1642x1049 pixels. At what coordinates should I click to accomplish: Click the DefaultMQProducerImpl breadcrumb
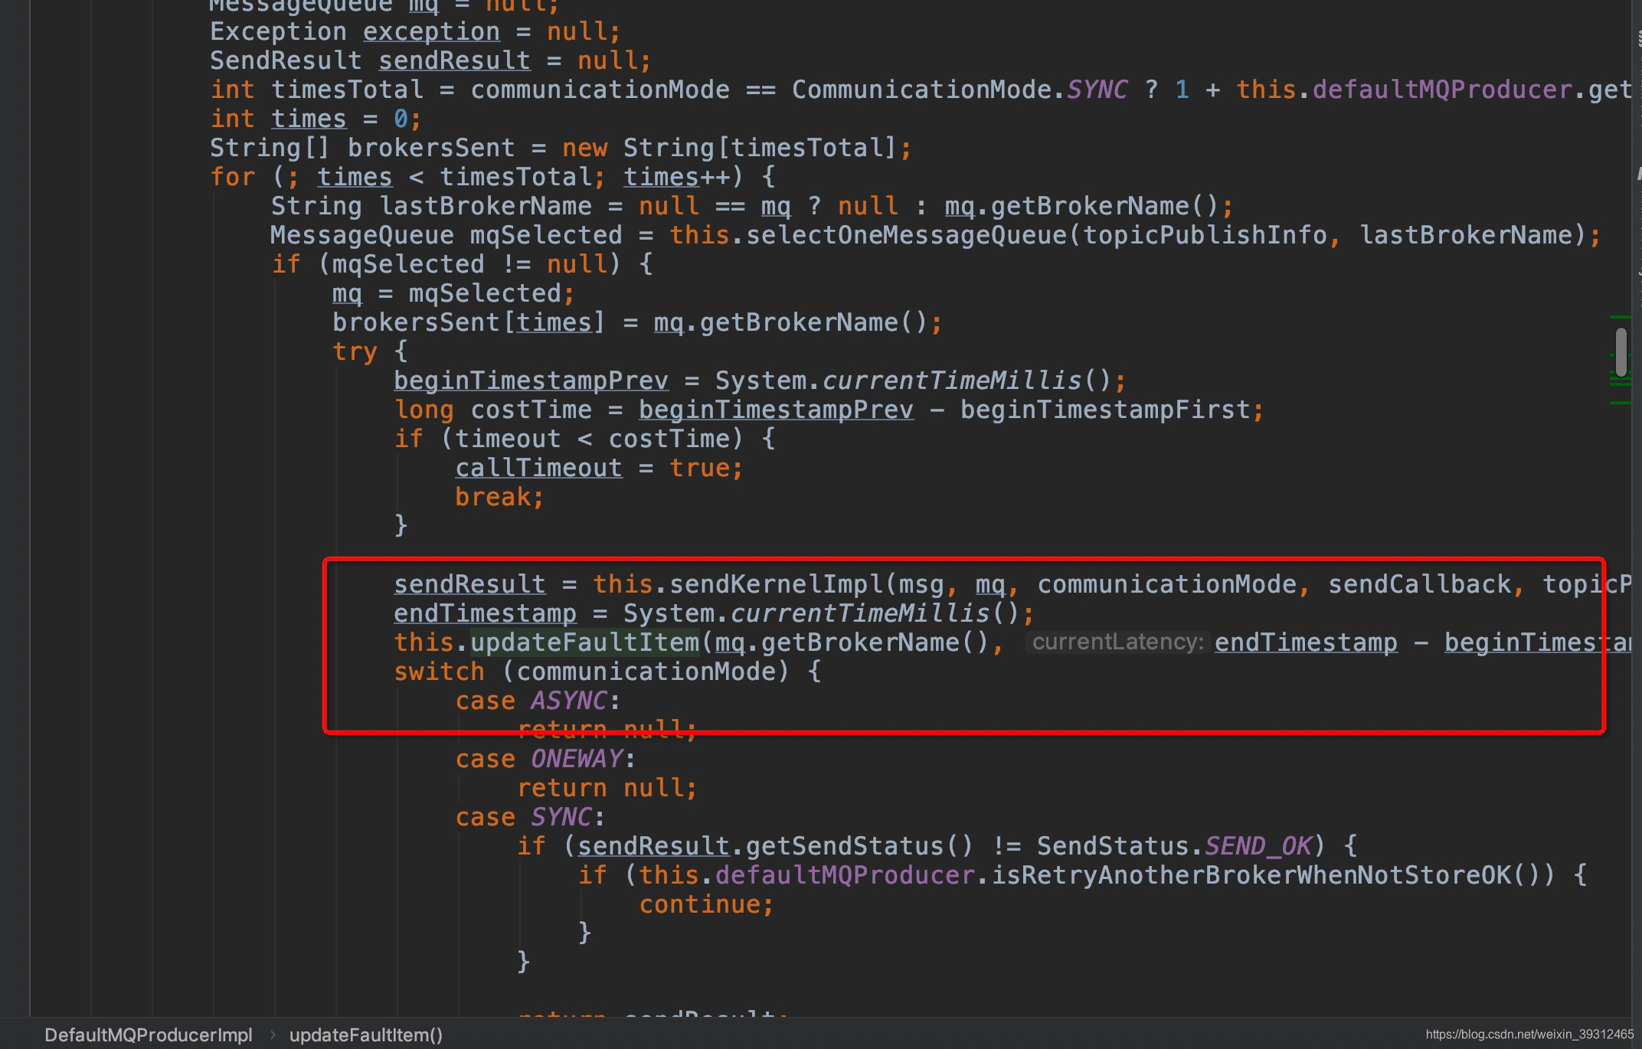point(148,1034)
